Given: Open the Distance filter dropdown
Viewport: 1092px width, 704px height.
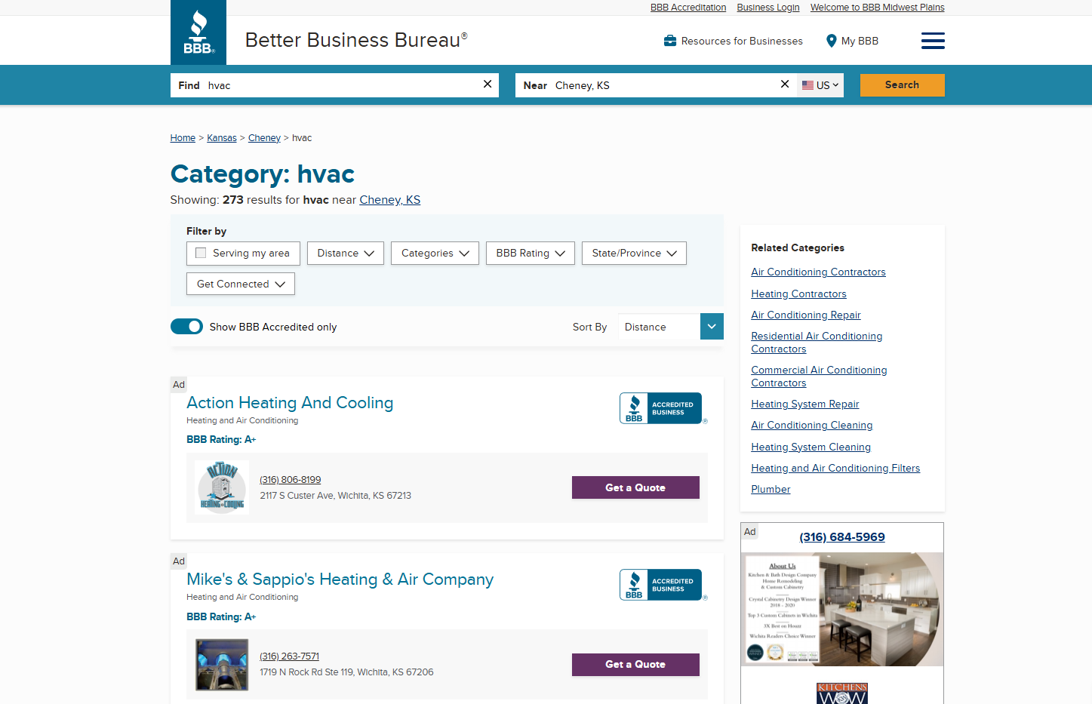Looking at the screenshot, I should (x=345, y=253).
